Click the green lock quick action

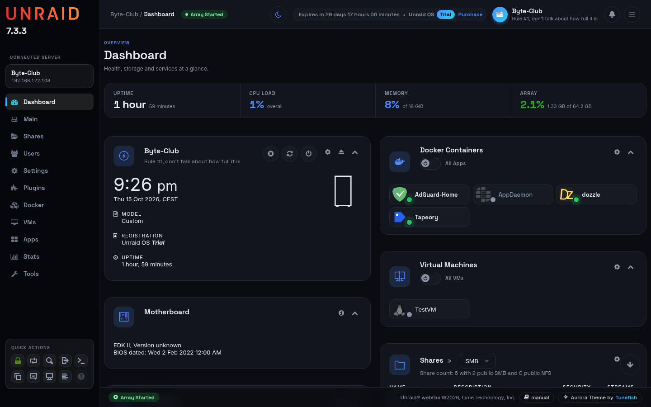(x=18, y=360)
